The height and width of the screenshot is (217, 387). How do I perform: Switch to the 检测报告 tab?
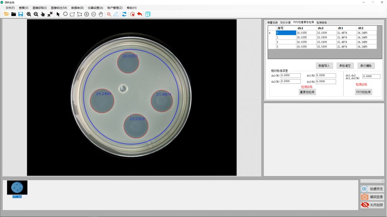pyautogui.click(x=322, y=22)
